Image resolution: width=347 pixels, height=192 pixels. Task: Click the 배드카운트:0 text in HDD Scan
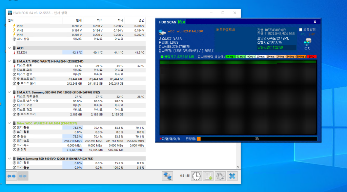pos(225,30)
